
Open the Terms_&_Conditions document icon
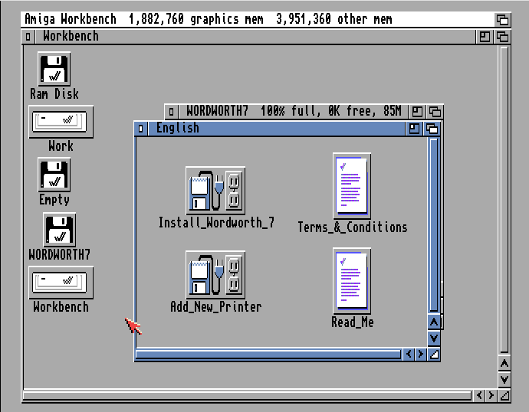coord(352,186)
